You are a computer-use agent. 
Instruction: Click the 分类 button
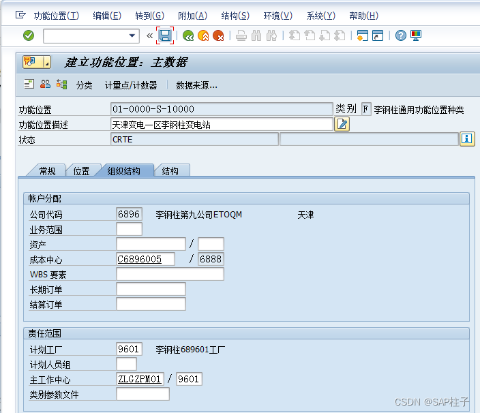(x=84, y=85)
